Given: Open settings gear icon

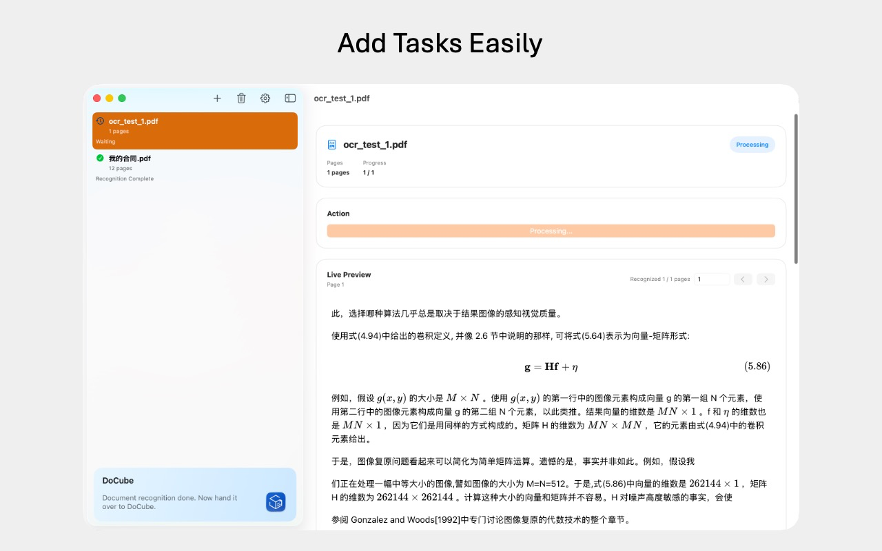Looking at the screenshot, I should point(265,98).
